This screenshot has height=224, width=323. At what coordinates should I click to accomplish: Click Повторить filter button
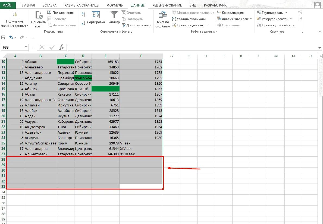point(132,19)
